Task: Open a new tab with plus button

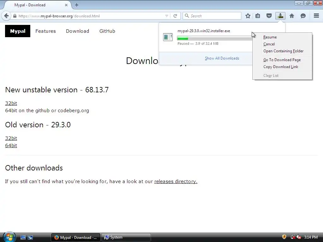Action: click(x=77, y=5)
